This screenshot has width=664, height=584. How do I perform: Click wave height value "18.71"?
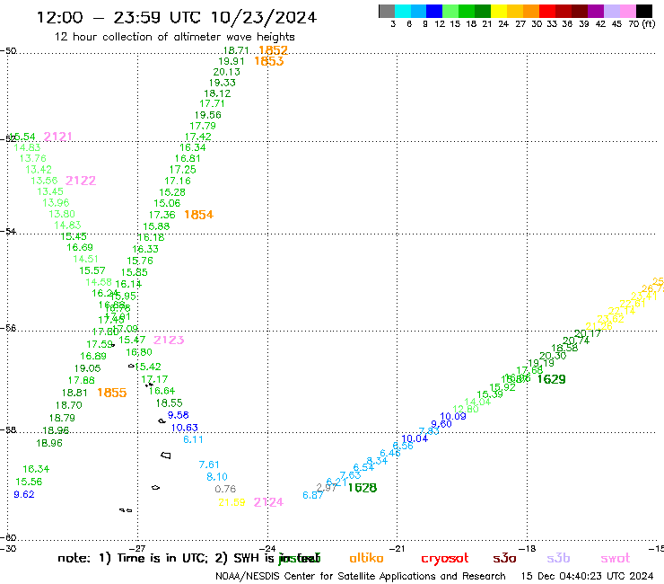tap(236, 50)
